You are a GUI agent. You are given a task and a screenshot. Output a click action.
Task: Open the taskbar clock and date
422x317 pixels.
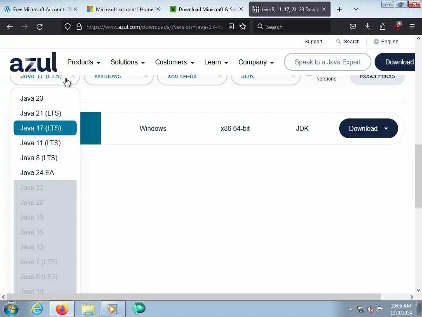(401, 309)
